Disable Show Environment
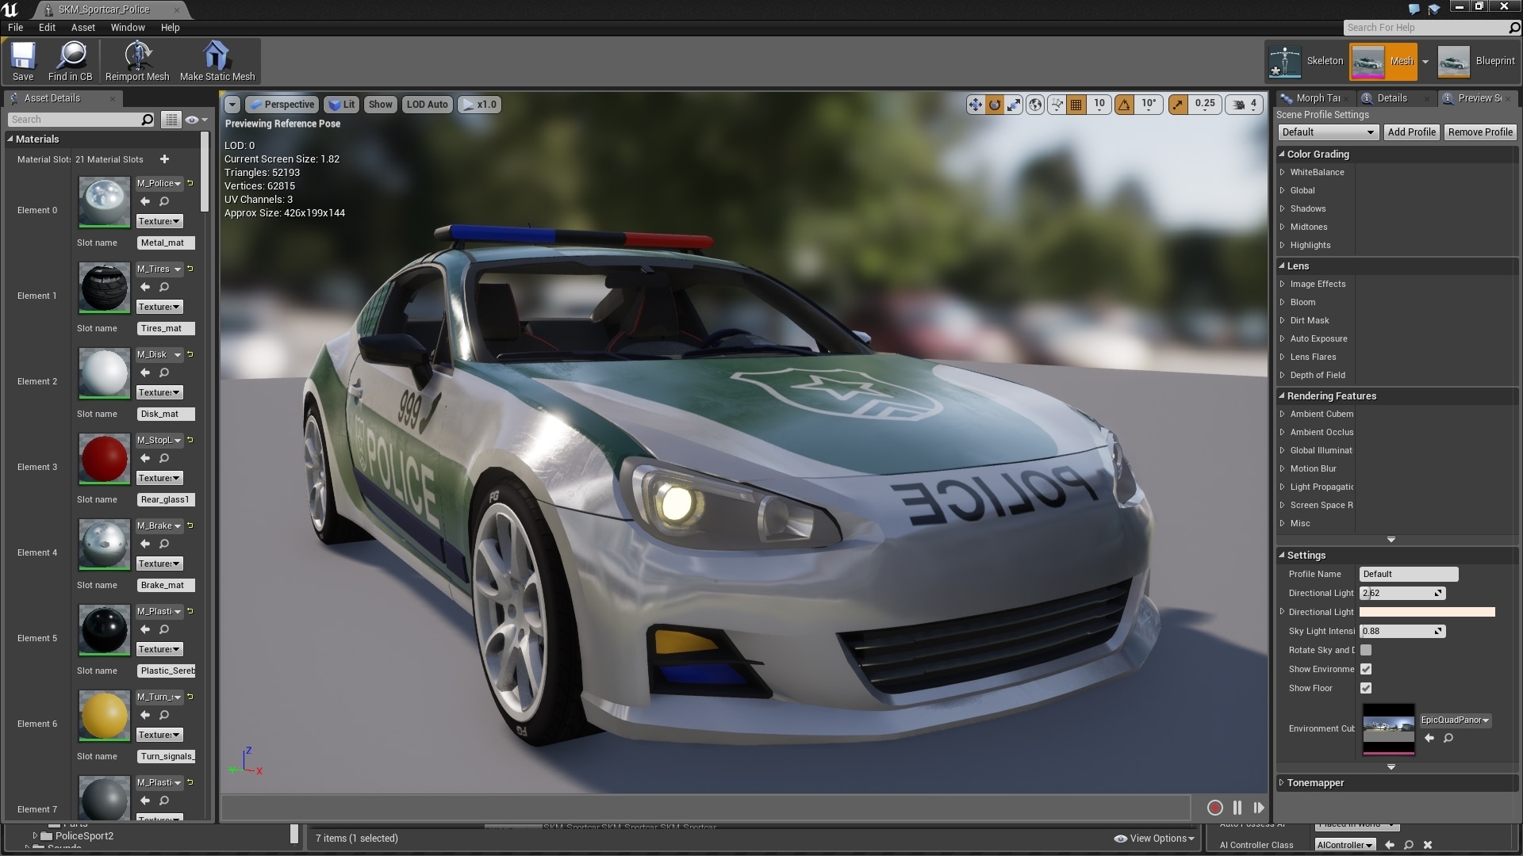Image resolution: width=1523 pixels, height=856 pixels. (1366, 669)
